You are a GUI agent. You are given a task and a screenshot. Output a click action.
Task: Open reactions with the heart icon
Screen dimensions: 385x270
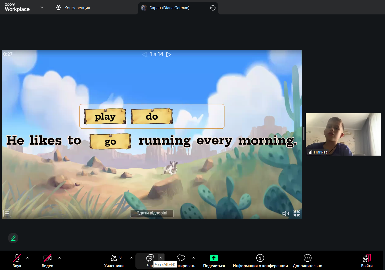[x=181, y=258]
